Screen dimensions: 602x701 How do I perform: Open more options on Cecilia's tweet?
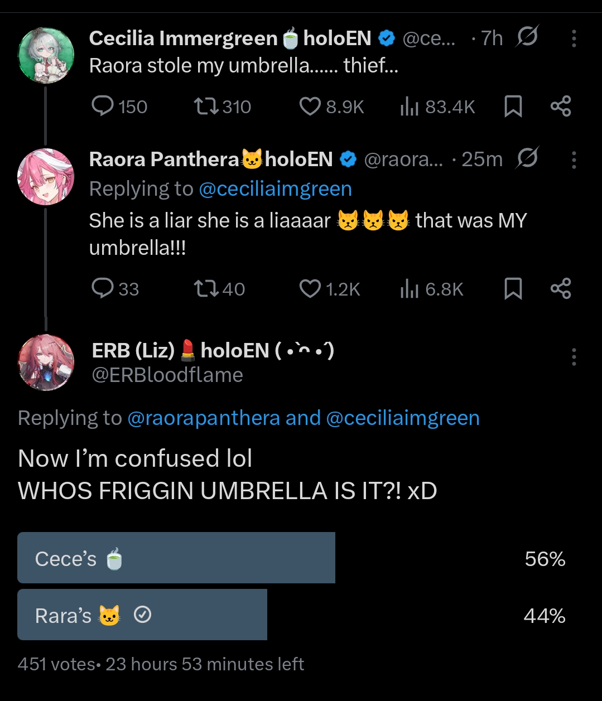(574, 38)
